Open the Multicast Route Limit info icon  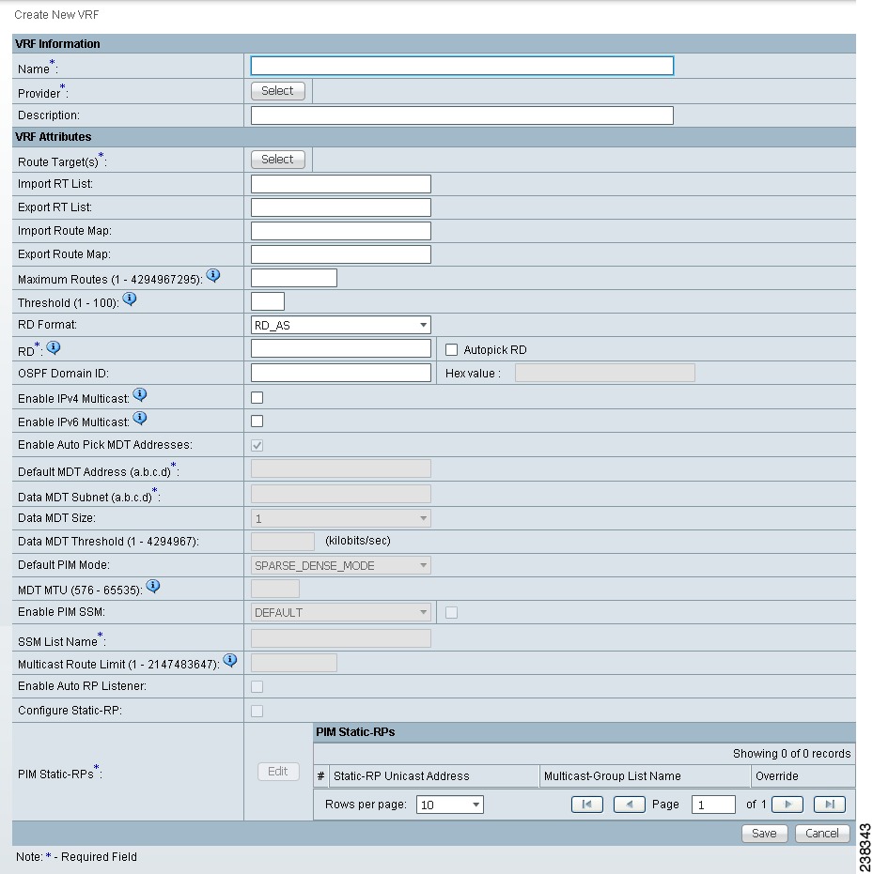click(x=230, y=661)
